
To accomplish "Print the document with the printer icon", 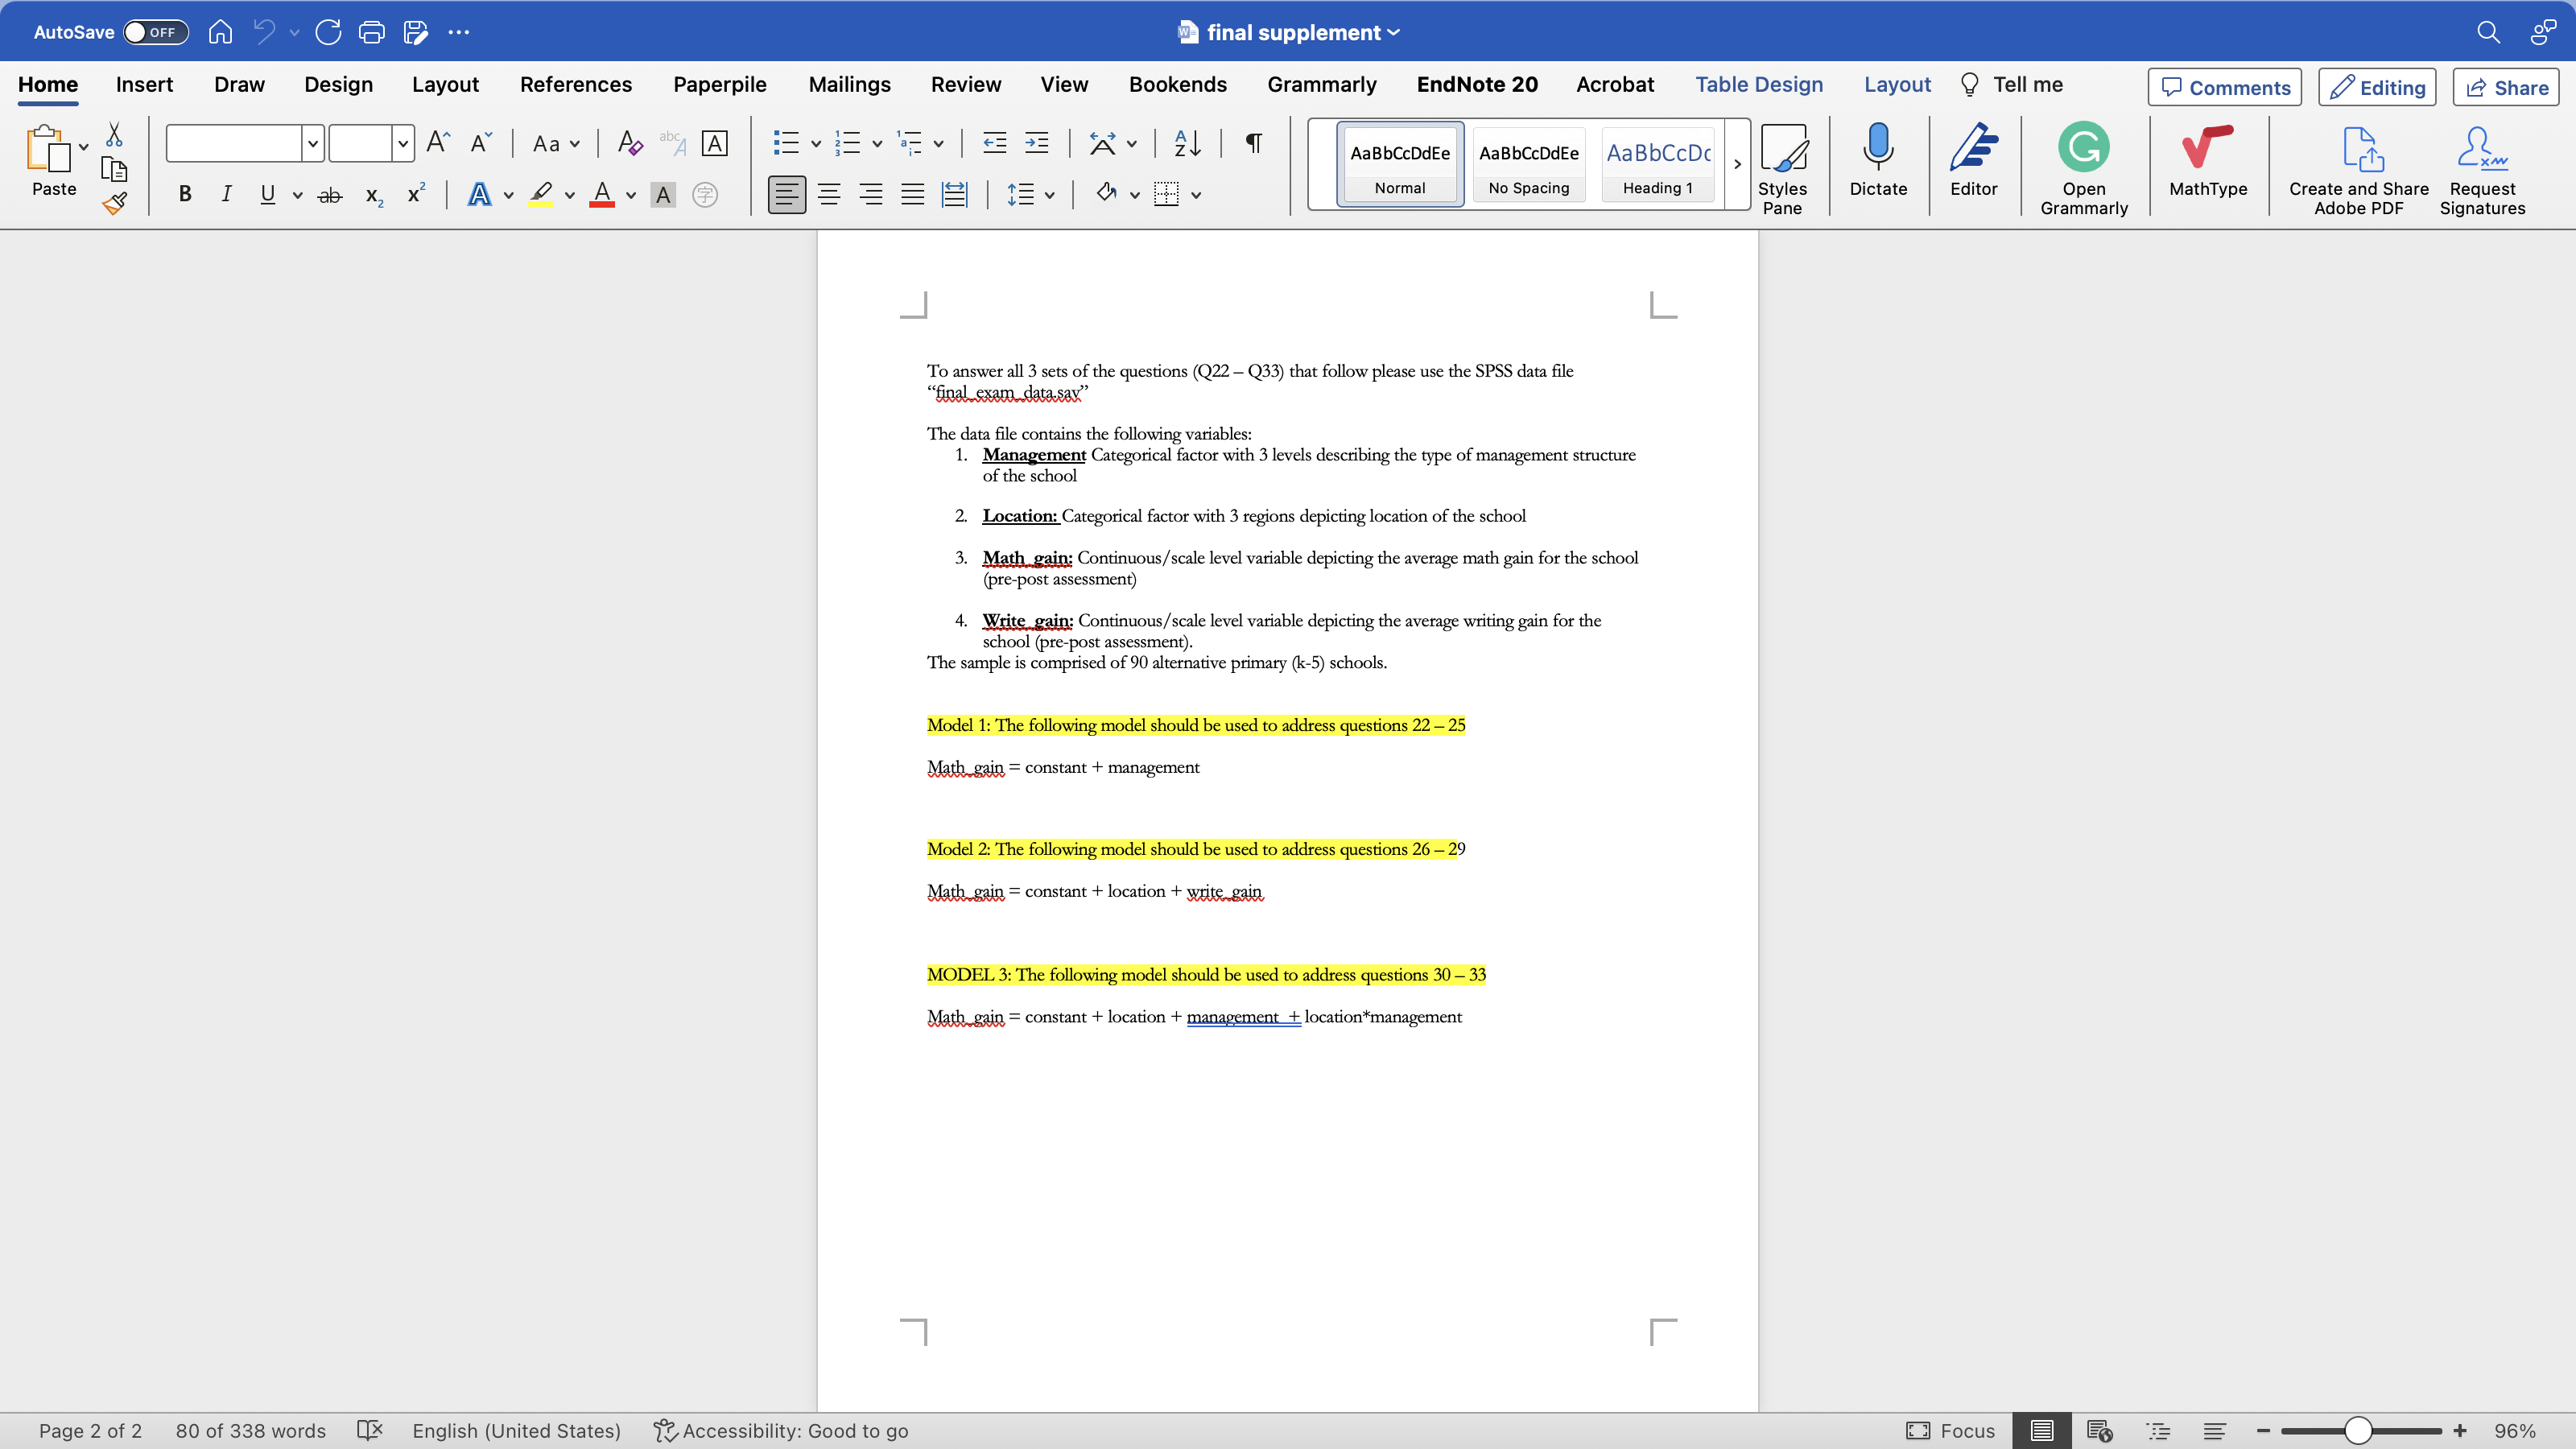I will [x=371, y=32].
